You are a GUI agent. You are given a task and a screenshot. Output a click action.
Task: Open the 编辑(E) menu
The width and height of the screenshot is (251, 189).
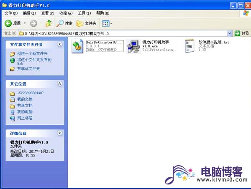click(x=29, y=13)
